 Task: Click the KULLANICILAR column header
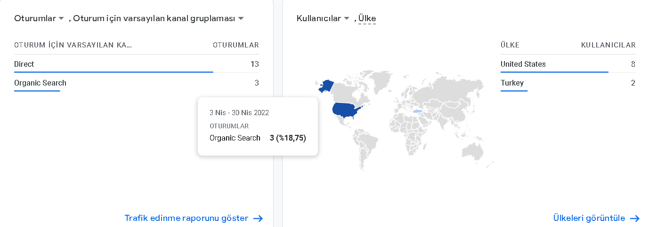608,45
